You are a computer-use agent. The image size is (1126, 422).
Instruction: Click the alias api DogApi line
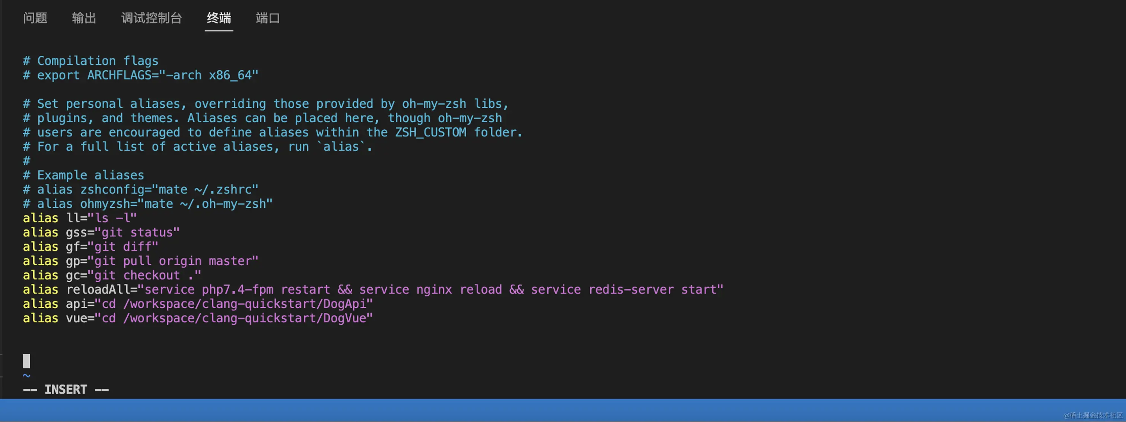coord(198,304)
